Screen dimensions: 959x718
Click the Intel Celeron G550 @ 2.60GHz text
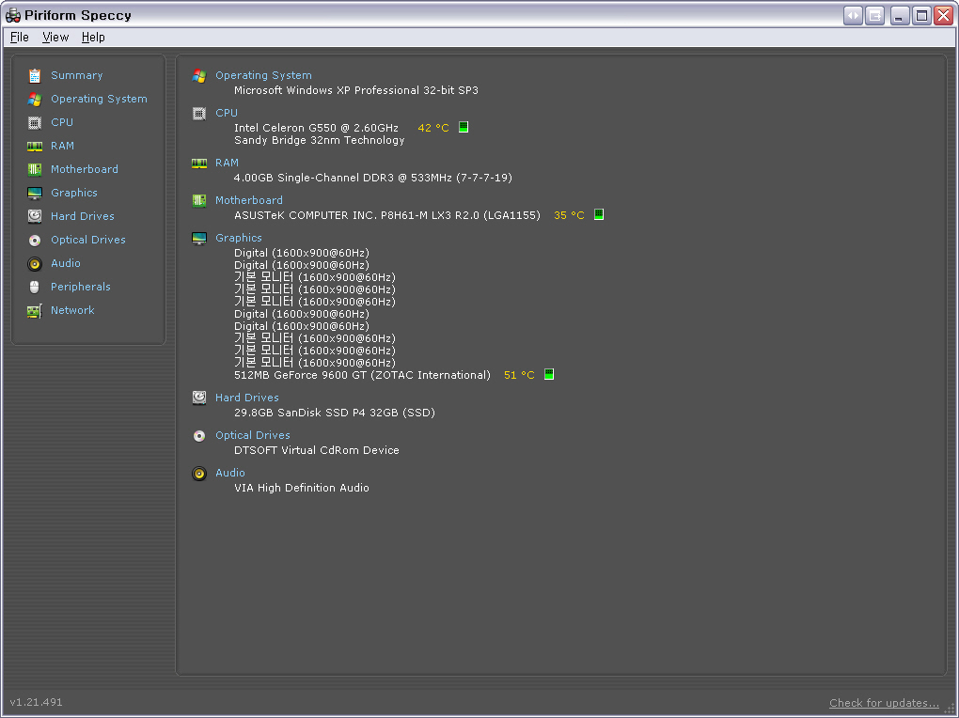tap(316, 128)
